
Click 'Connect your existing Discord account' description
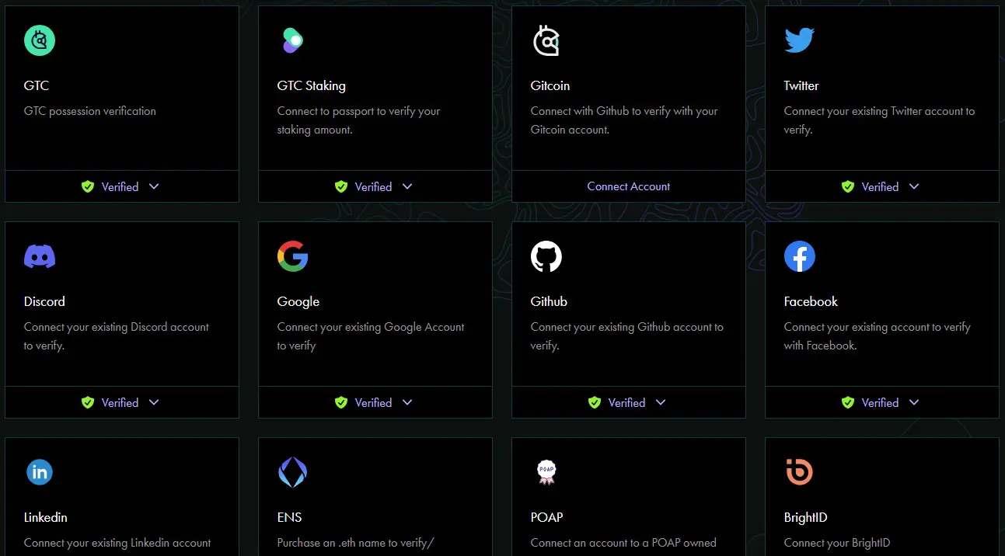pos(117,336)
